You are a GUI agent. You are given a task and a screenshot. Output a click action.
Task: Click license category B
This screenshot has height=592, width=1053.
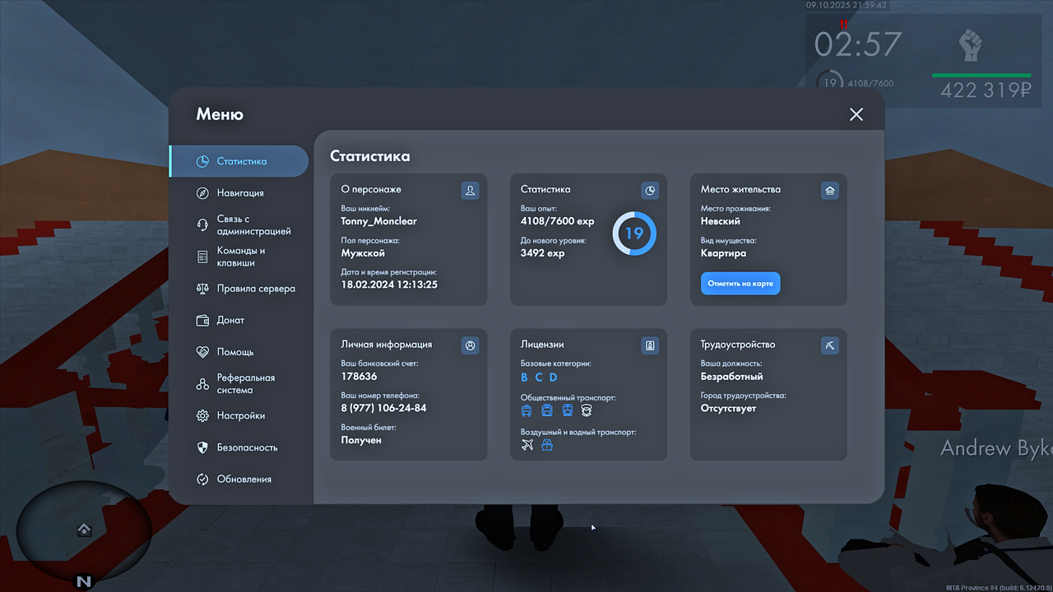coord(525,377)
